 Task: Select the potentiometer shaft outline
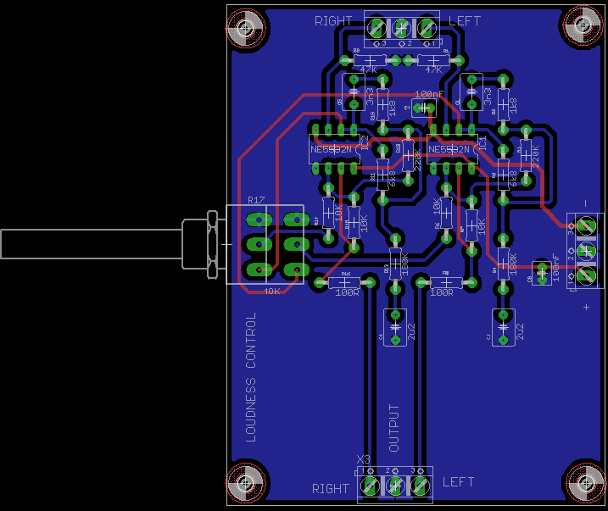coord(92,244)
